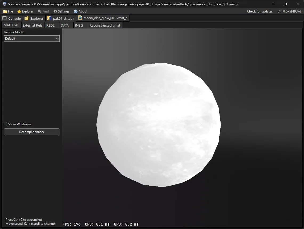The width and height of the screenshot is (304, 229).
Task: Click the About question-mark icon
Action: pos(76,11)
